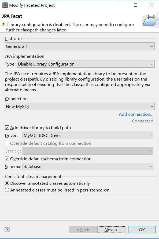Uncheck Add driver library to build path

pyautogui.click(x=7, y=128)
